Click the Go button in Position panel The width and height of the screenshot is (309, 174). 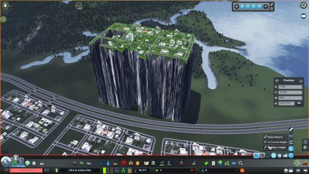(x=299, y=103)
